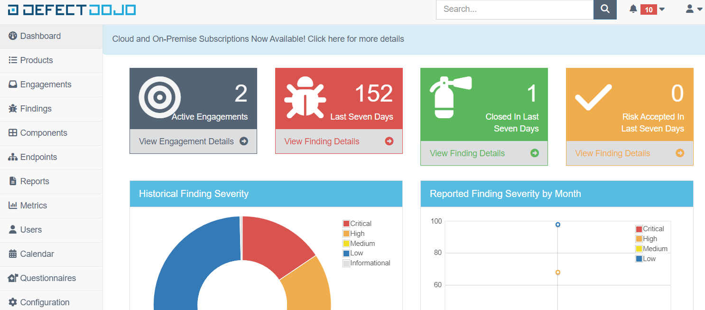Click the Engagements inbox icon
This screenshot has width=705, height=310.
(13, 85)
